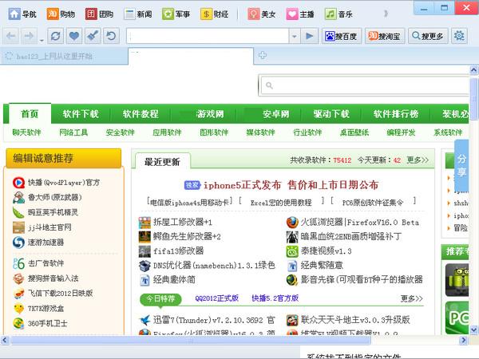This screenshot has width=479, height=359.
Task: Open the 财经 finance bookmark
Action: [215, 14]
